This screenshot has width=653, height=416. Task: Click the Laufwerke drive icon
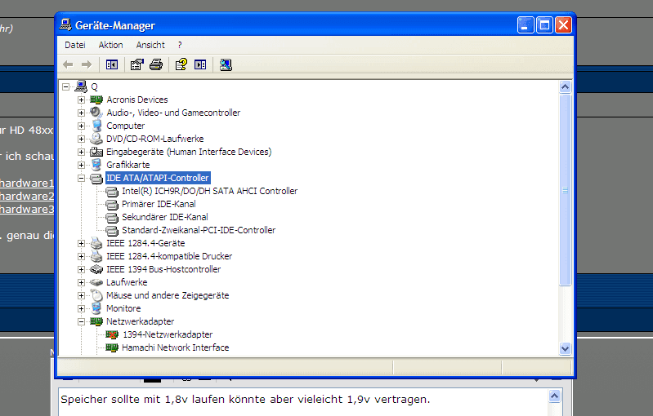(96, 282)
